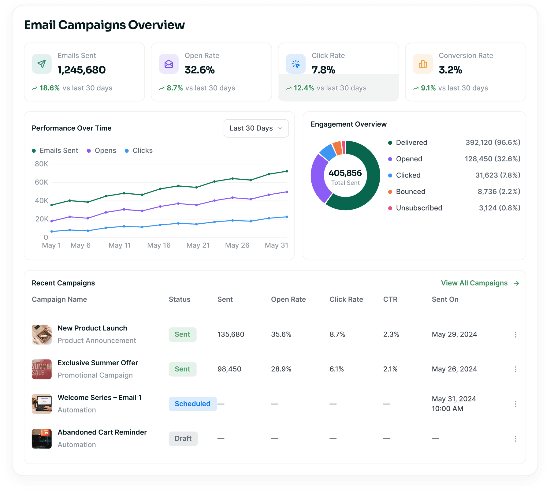Click the 135,680 sent count
550x492 pixels.
[231, 334]
